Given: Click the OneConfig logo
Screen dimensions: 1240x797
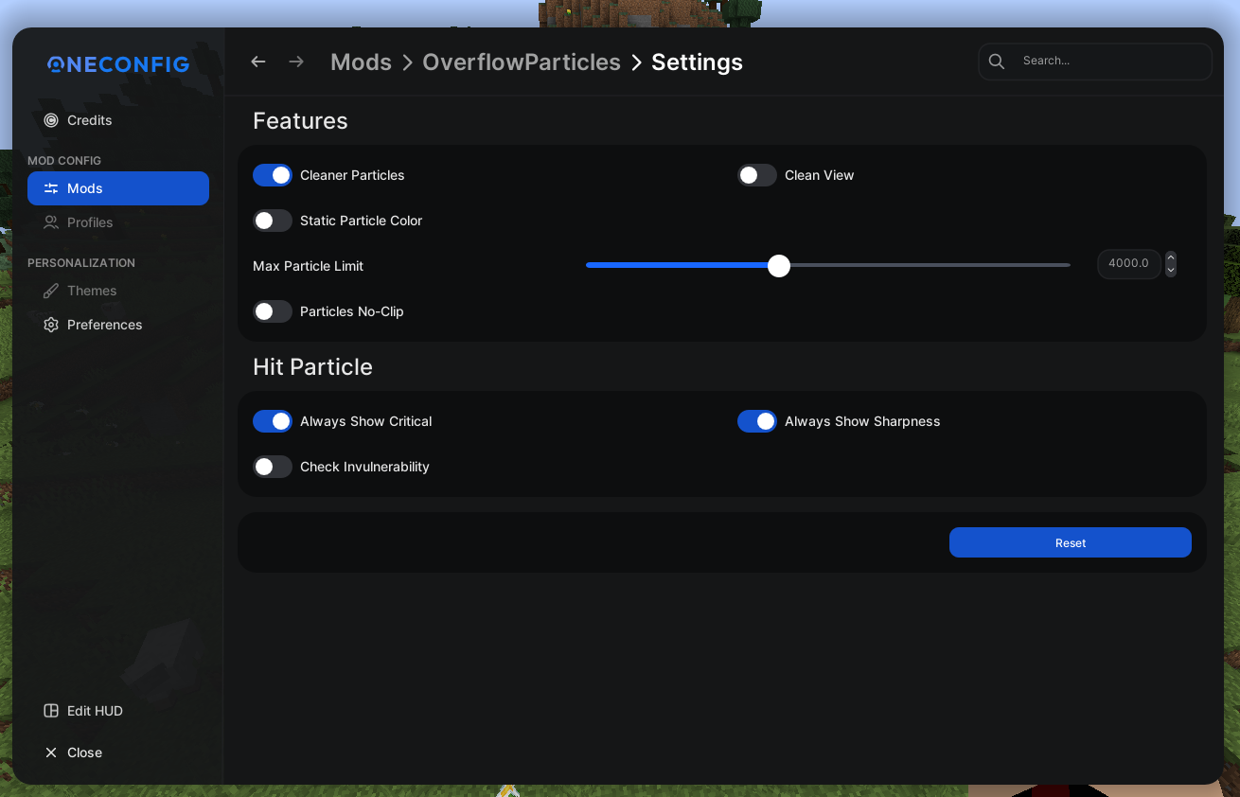Looking at the screenshot, I should 118,63.
